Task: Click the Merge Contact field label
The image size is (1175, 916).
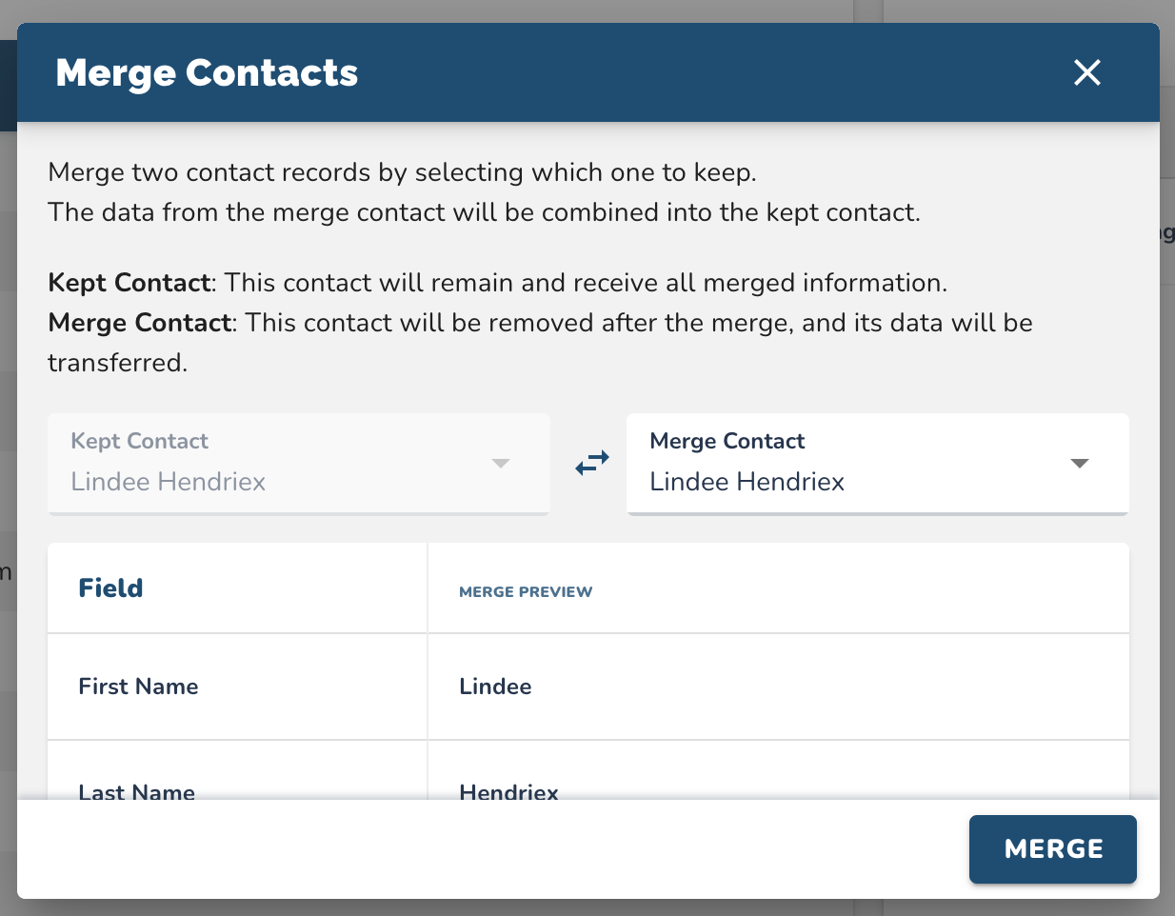Action: 727,441
